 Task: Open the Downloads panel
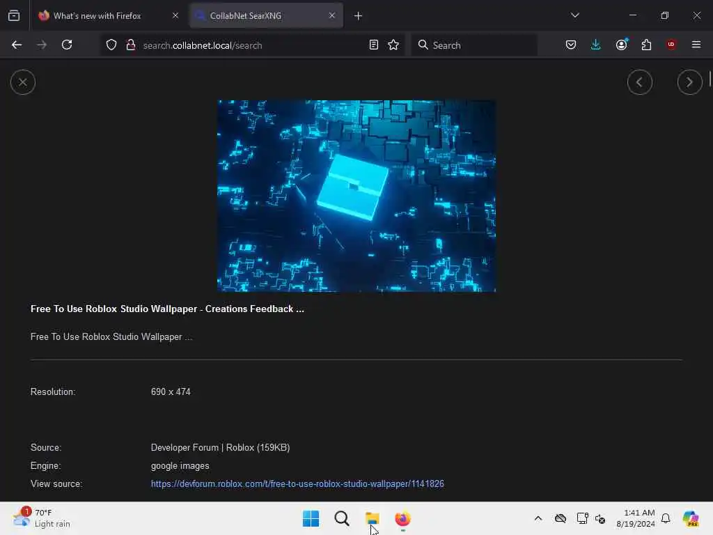point(596,45)
